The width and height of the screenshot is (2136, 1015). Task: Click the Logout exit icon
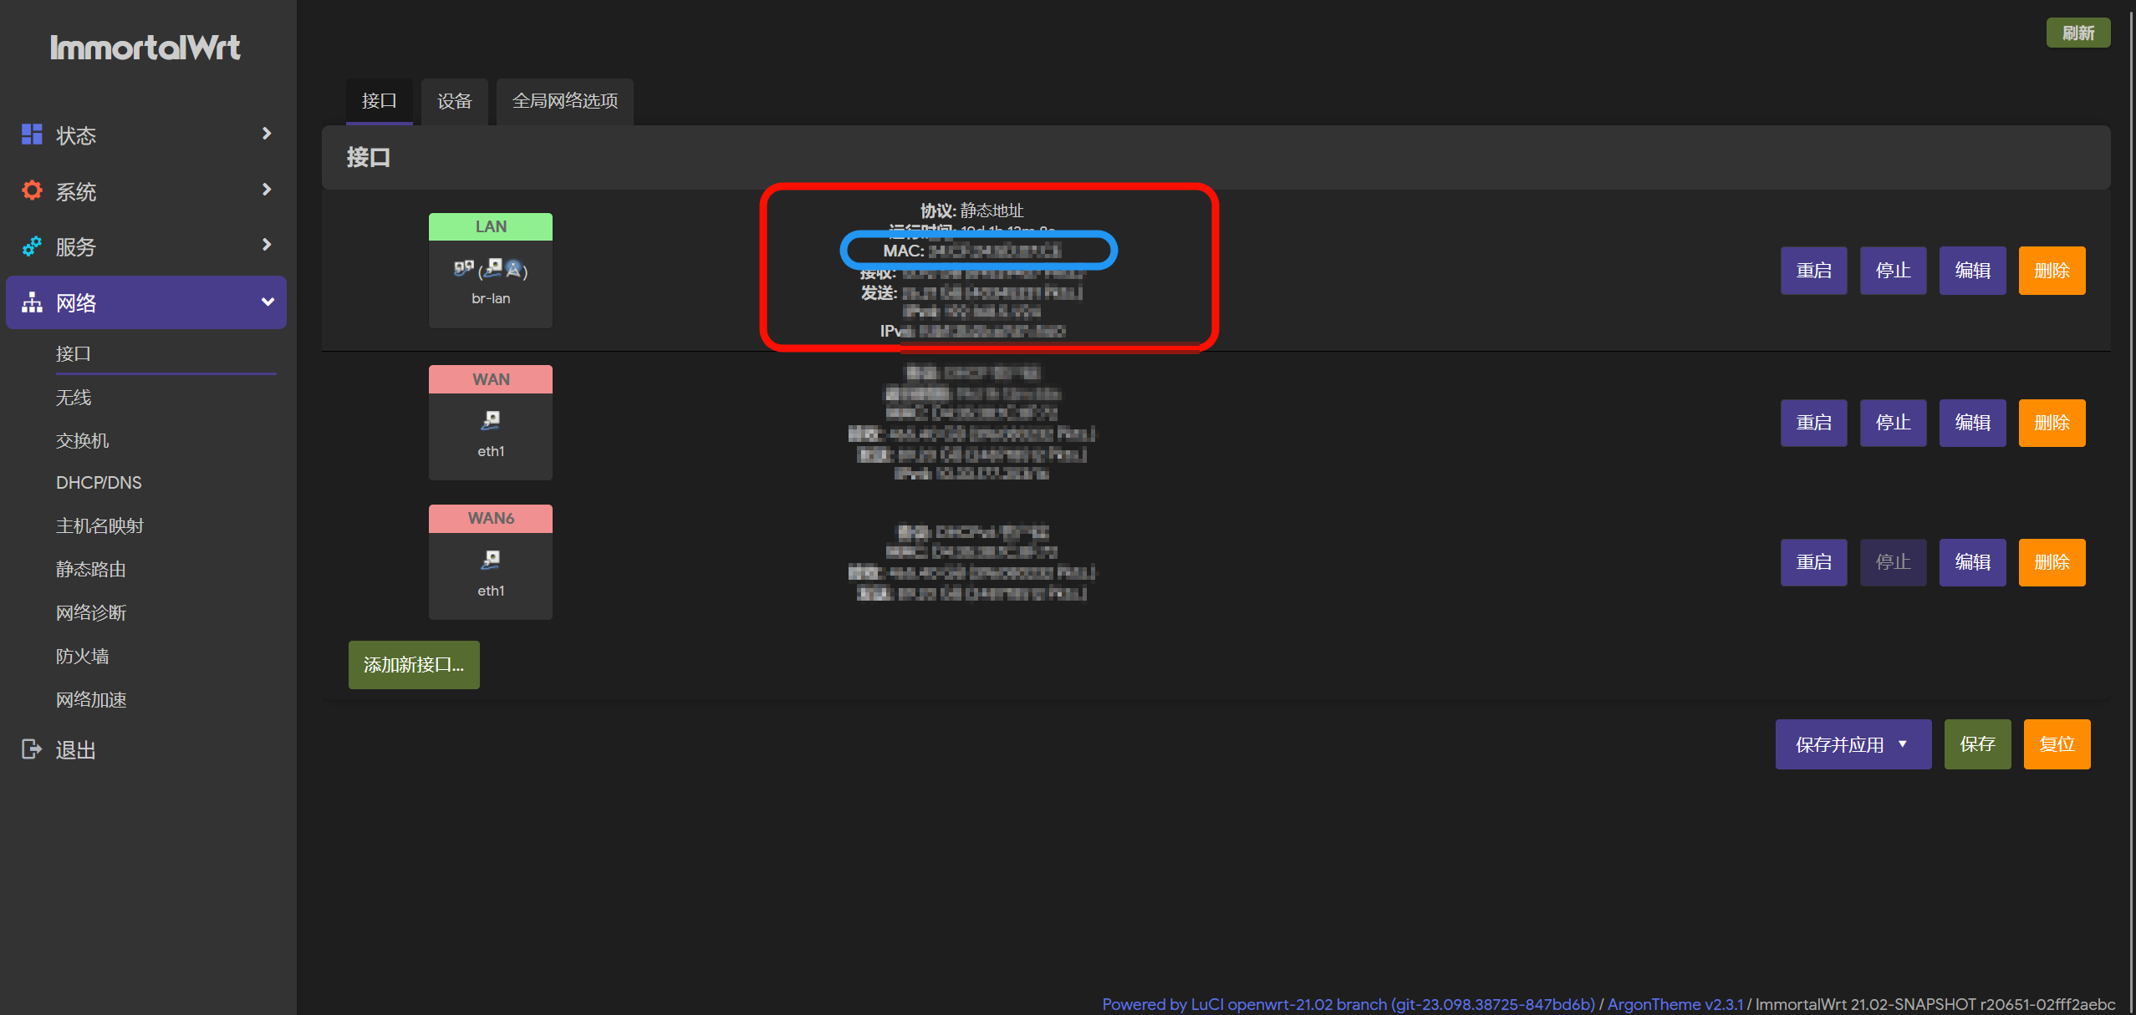pyautogui.click(x=32, y=749)
